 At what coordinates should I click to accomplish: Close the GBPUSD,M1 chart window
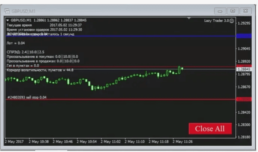(245, 11)
